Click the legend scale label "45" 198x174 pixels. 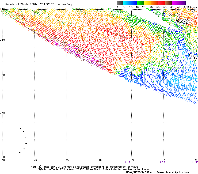tap(178, 7)
